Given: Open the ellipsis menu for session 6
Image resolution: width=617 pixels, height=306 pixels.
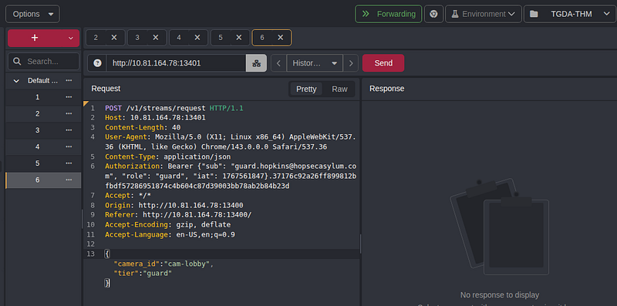Looking at the screenshot, I should (x=69, y=180).
